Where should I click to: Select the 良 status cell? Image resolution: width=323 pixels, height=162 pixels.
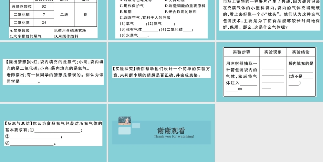click(86, 14)
